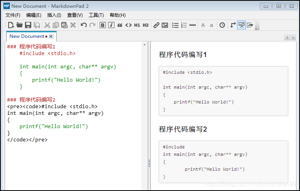
Task: Apply Heading 1 style
Action: pyautogui.click(x=137, y=25)
